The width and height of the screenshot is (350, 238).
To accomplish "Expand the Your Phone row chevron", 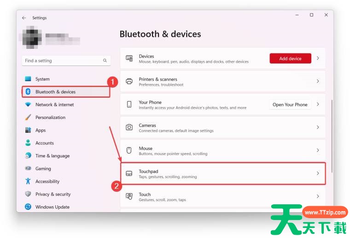I will coord(318,104).
